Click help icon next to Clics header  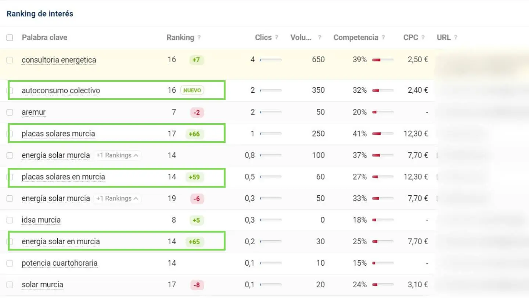pos(277,38)
